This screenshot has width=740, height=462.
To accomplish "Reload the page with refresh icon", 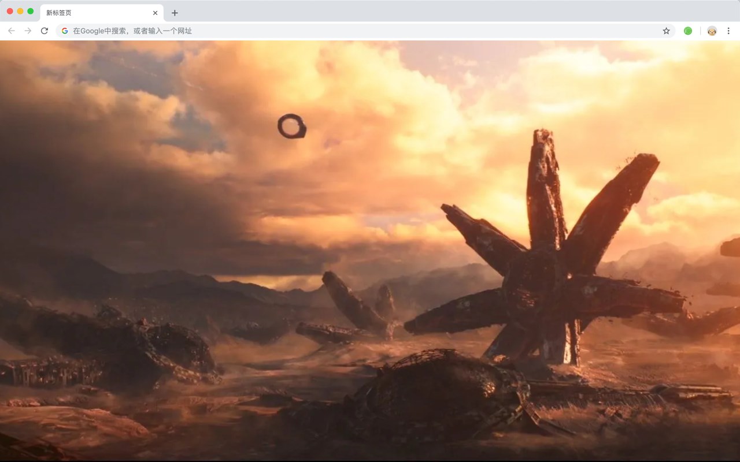I will (44, 31).
